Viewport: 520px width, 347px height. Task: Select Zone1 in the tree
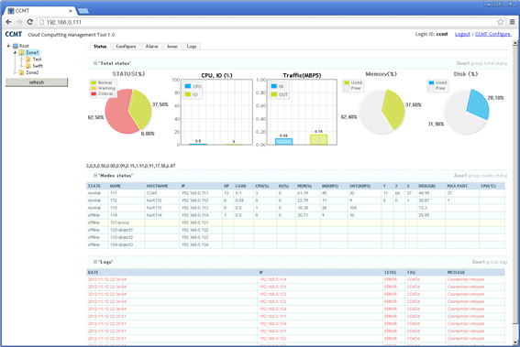(32, 53)
